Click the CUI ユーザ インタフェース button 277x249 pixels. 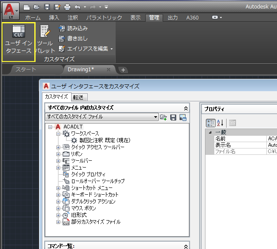click(19, 39)
